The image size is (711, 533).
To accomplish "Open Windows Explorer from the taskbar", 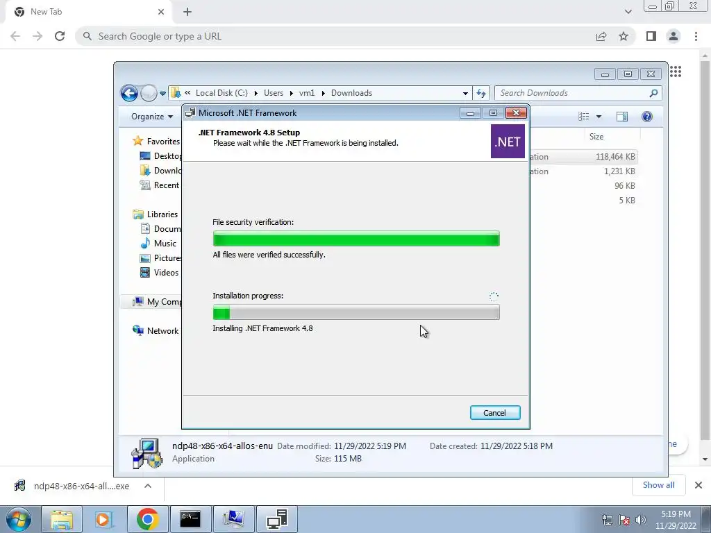I will (x=62, y=519).
